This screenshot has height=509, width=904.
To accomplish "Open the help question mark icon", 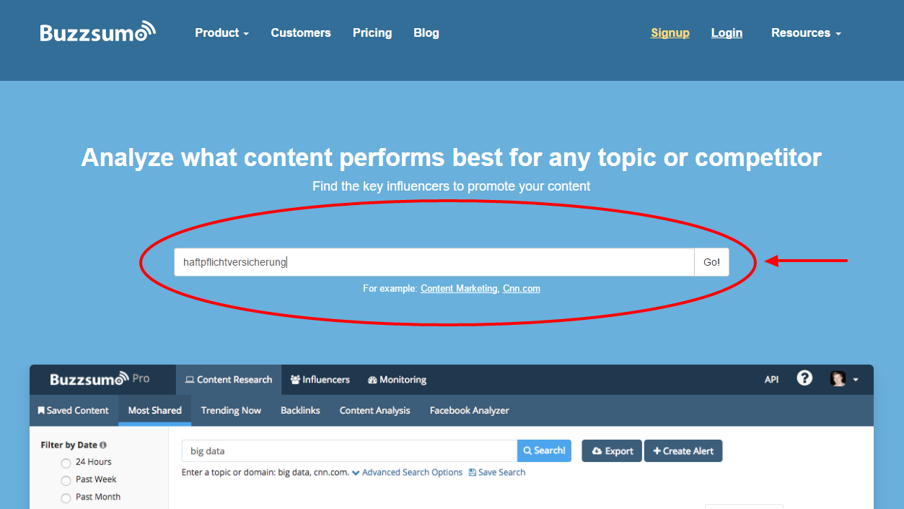I will pos(804,378).
